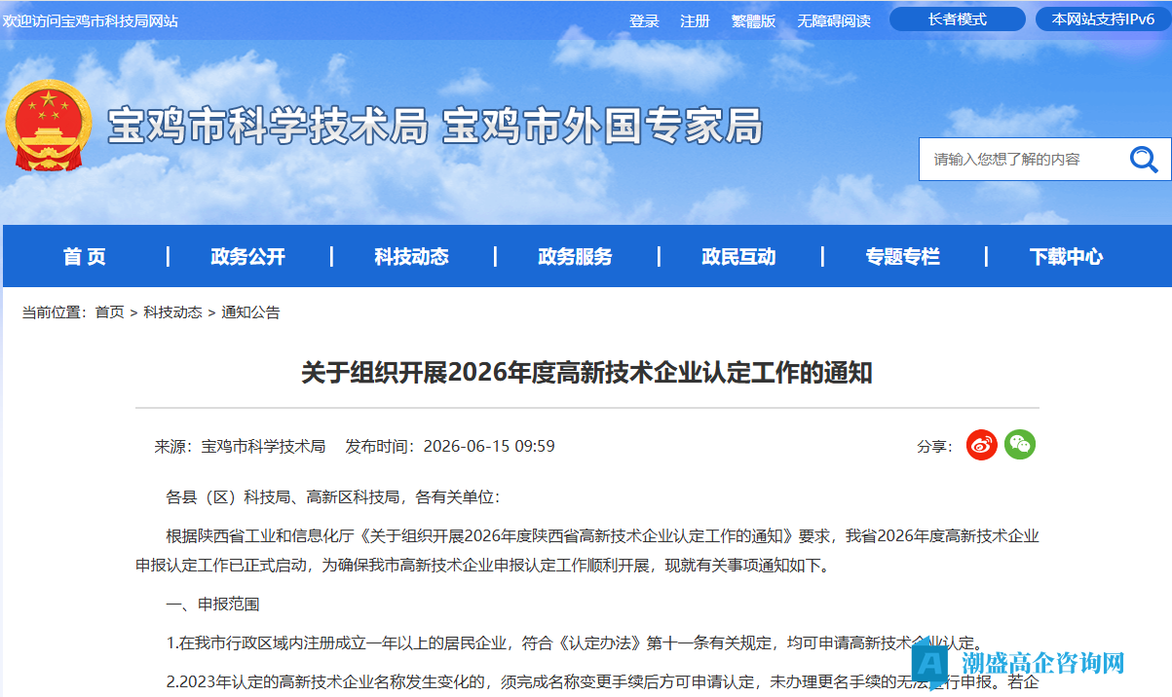The height and width of the screenshot is (697, 1172).
Task: Click the paragraph starting 根据陕西省工业和信息化厅
Action: tap(587, 550)
